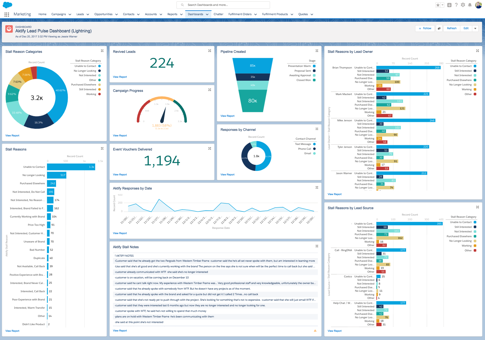Click the dashboard feed icon beside Follow
Screen dimensions: 485x340
439,28
